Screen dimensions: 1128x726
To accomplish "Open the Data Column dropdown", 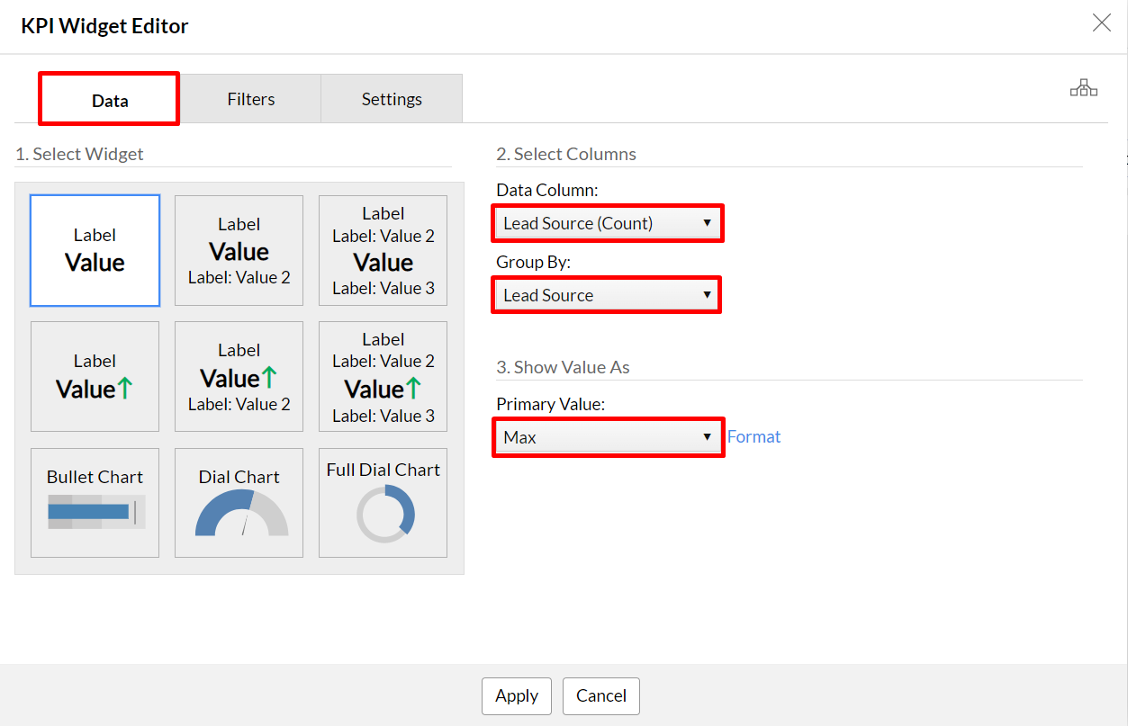I will pyautogui.click(x=608, y=223).
